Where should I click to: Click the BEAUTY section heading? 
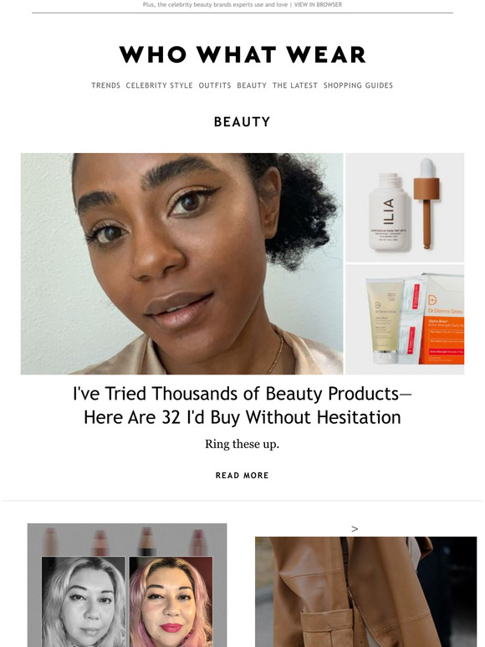pyautogui.click(x=242, y=122)
